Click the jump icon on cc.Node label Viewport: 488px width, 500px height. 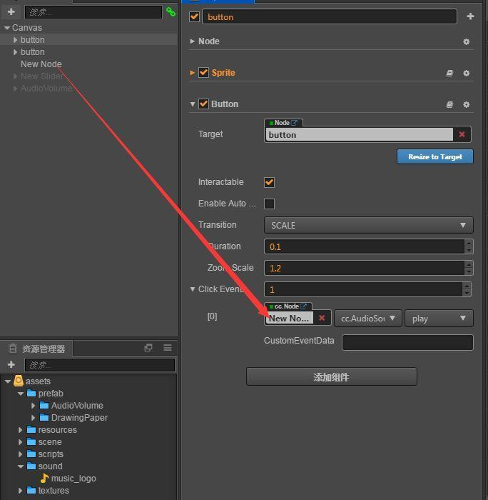303,306
